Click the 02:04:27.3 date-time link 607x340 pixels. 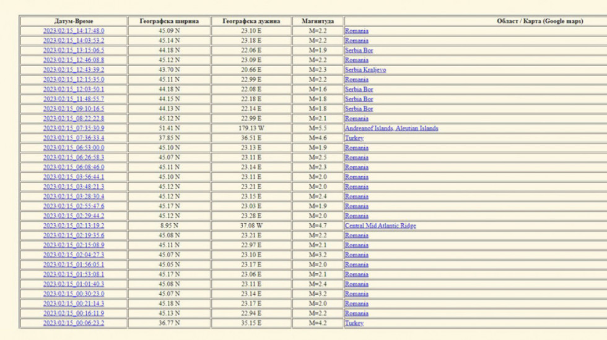(x=73, y=255)
